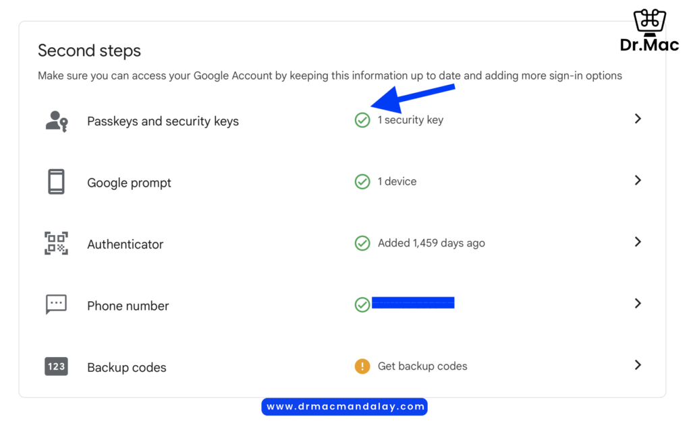Expand the Passkeys and security keys chevron

pyautogui.click(x=638, y=119)
